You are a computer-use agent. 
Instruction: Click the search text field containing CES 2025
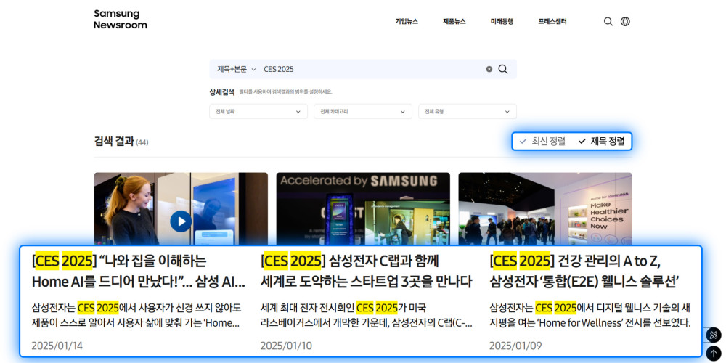tap(370, 69)
